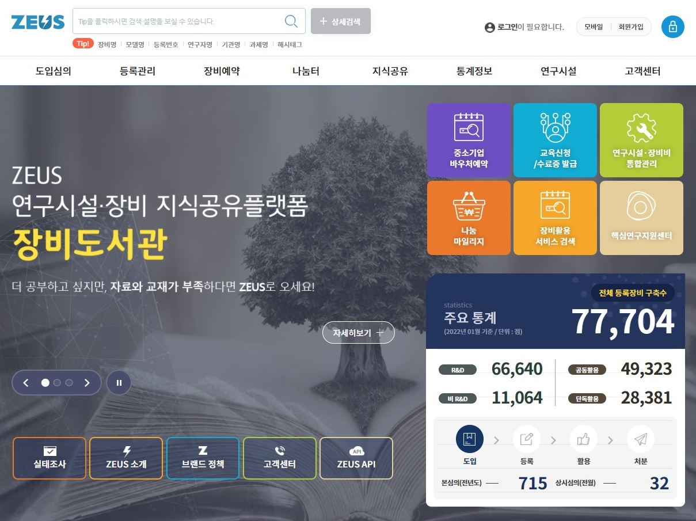The height and width of the screenshot is (521, 696).
Task: Open the 장비예약 menu
Action: pos(222,71)
